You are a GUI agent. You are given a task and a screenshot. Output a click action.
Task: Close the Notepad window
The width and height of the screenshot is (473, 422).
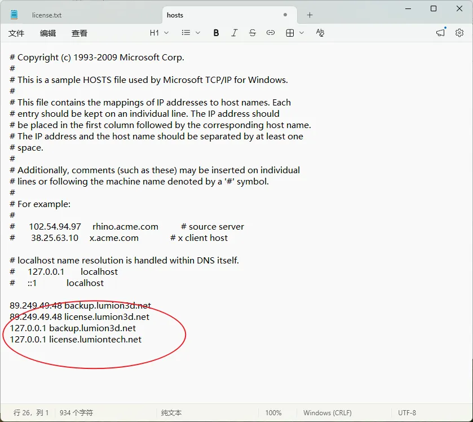click(459, 8)
